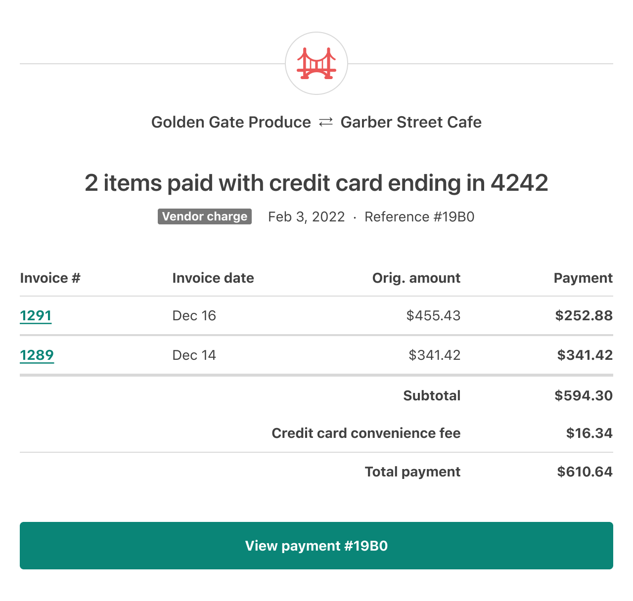Viewport: 633px width, 601px height.
Task: Open invoice 1289
Action: 37,355
